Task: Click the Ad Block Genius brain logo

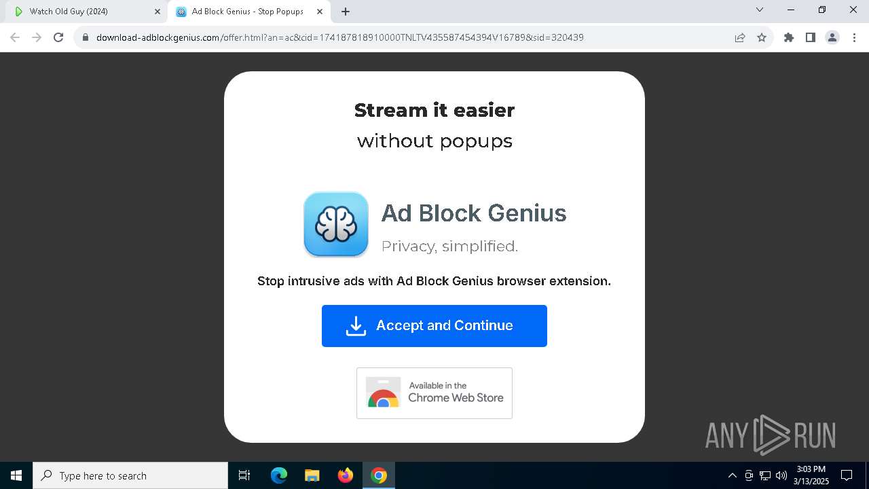Action: tap(336, 224)
